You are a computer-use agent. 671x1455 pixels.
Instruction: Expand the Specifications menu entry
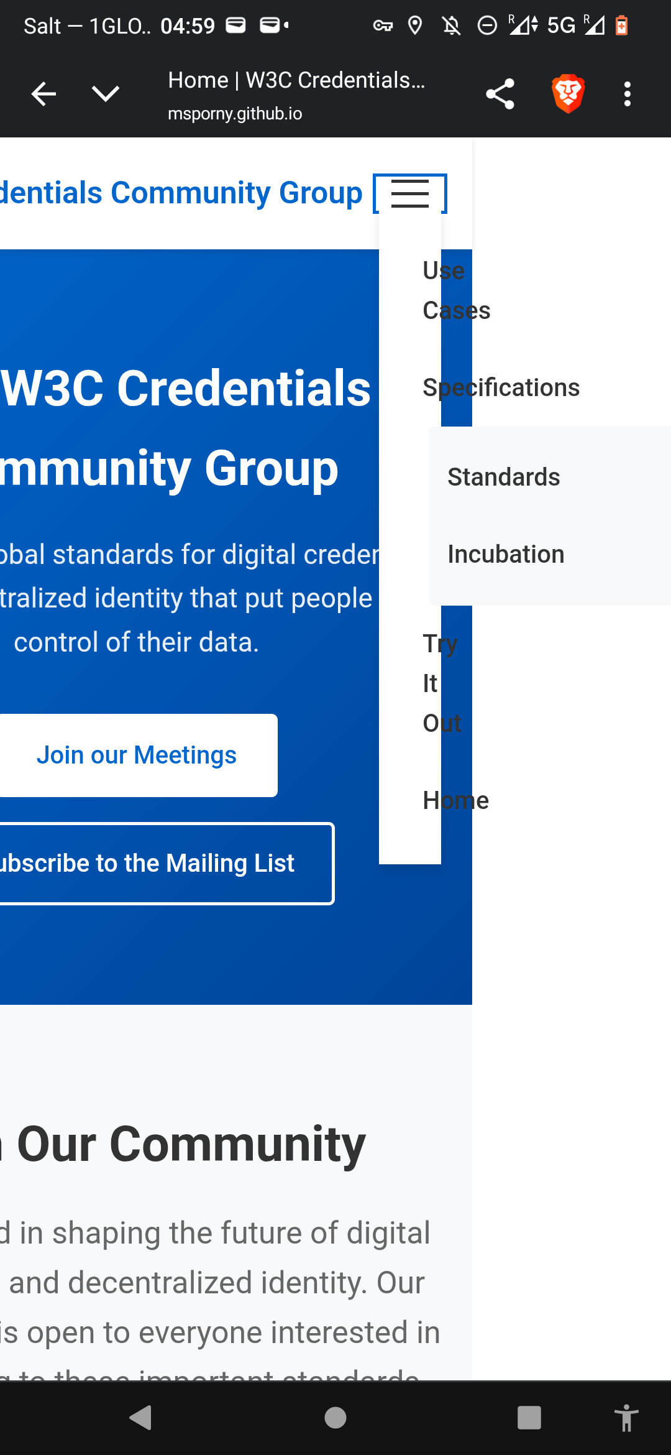(x=501, y=387)
